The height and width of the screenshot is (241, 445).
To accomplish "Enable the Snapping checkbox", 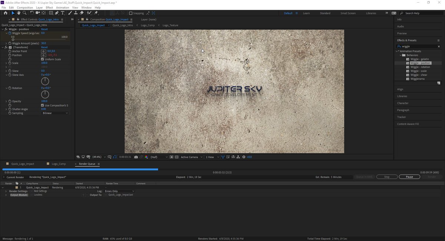I will click(131, 13).
